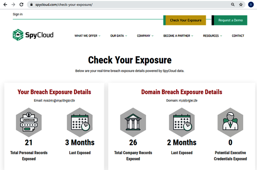Viewport: 257px width, 170px height.
Task: Bookmark page using the star icon
Action: coord(241,4)
